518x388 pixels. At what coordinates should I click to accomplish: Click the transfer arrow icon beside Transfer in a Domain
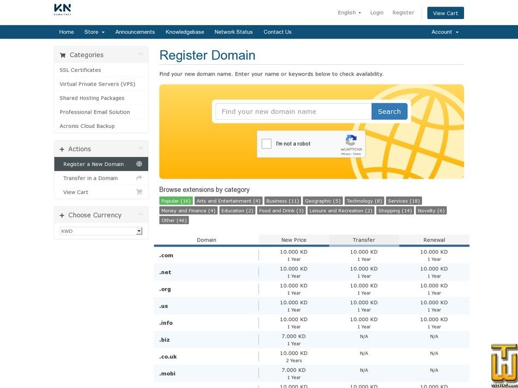click(x=139, y=178)
